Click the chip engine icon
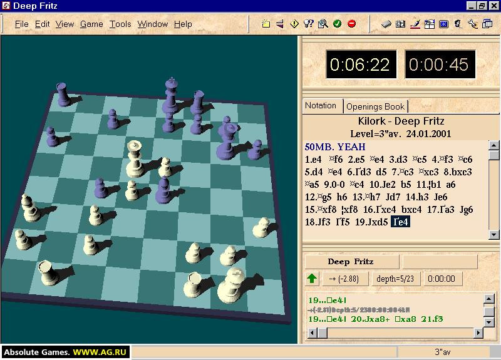501x360 pixels. click(386, 24)
